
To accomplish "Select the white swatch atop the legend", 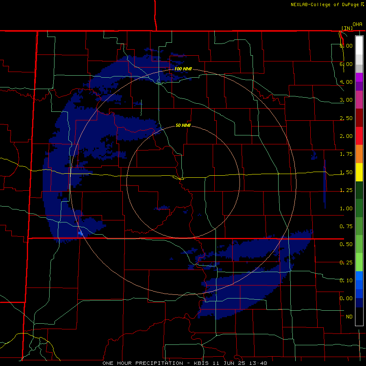I will 359,45.
